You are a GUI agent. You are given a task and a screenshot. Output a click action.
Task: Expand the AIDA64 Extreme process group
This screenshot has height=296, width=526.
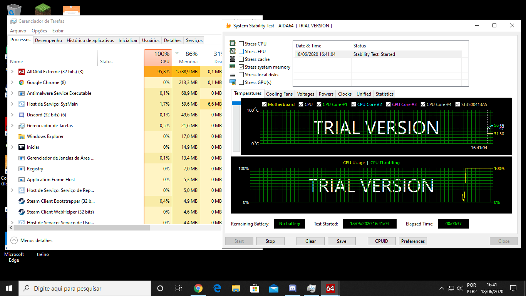12,72
